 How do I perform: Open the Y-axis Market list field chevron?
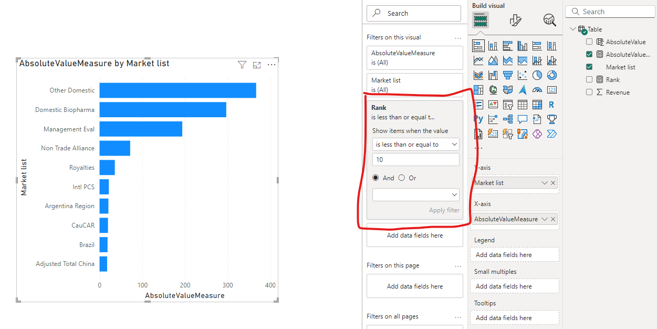click(545, 183)
